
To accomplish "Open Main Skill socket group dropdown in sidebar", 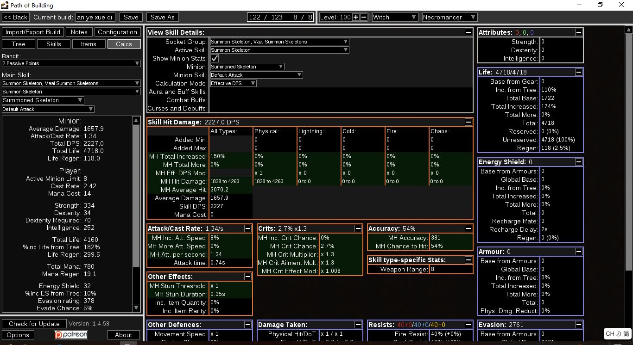I will coord(71,83).
